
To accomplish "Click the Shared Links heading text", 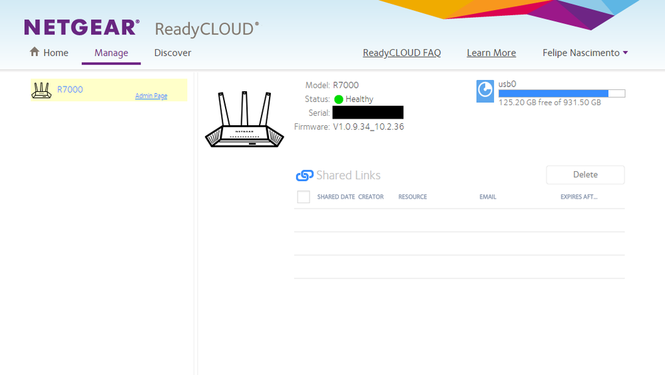I will [x=348, y=175].
